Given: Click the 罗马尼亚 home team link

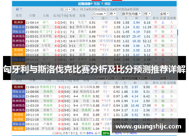Looking at the screenshot, I should 48,128.
